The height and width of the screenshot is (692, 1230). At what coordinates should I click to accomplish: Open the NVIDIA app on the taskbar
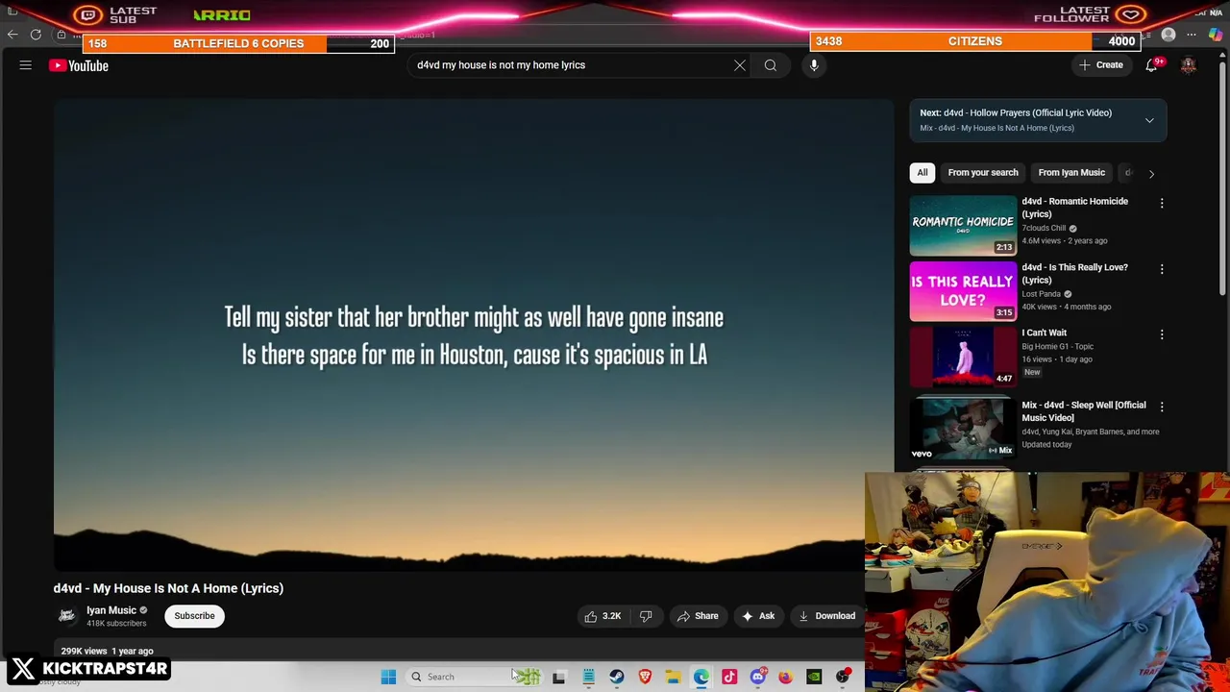click(x=814, y=677)
